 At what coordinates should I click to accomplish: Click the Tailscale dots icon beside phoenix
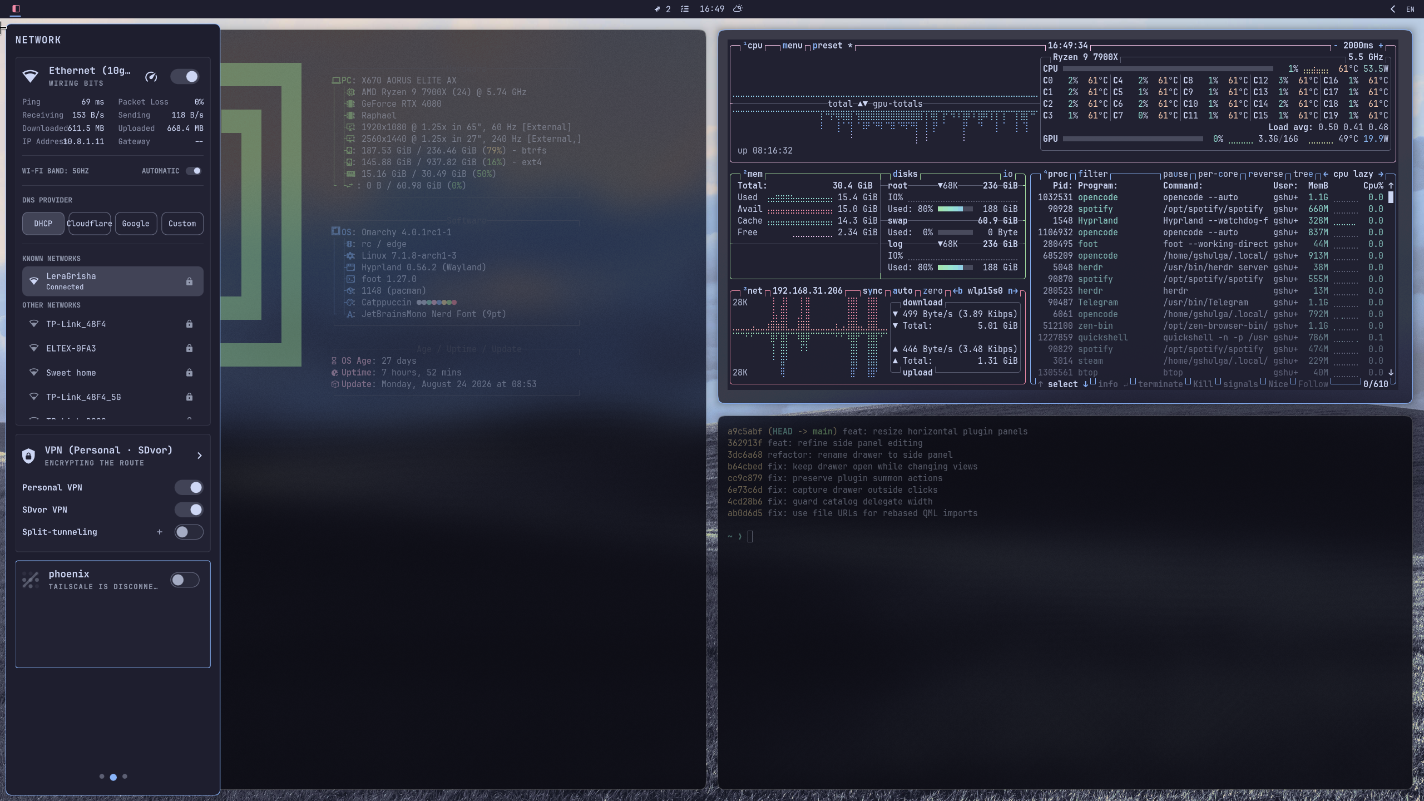[31, 580]
